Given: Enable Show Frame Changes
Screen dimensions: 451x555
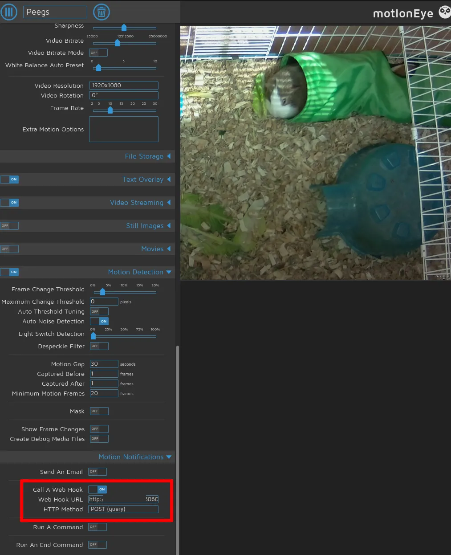Looking at the screenshot, I should click(99, 428).
